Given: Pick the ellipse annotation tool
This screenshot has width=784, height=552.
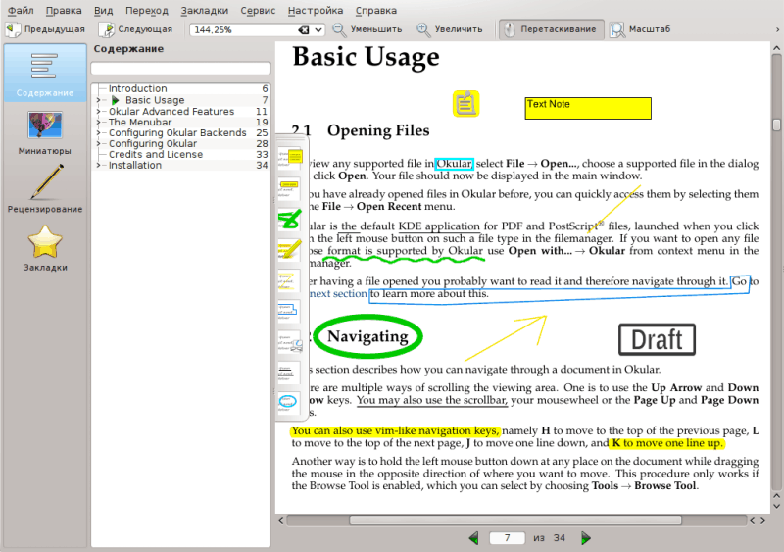Looking at the screenshot, I should [x=288, y=402].
